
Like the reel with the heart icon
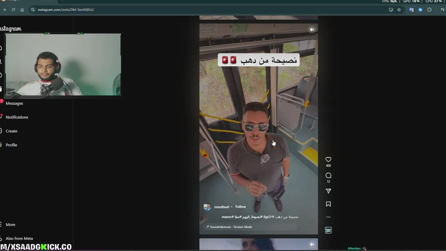[328, 159]
